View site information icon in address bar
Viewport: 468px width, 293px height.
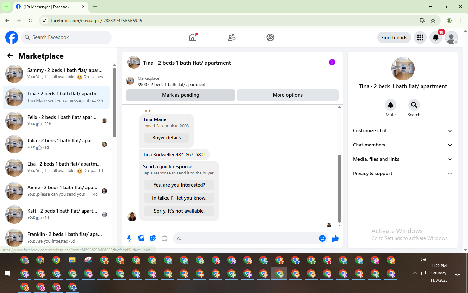coord(45,21)
